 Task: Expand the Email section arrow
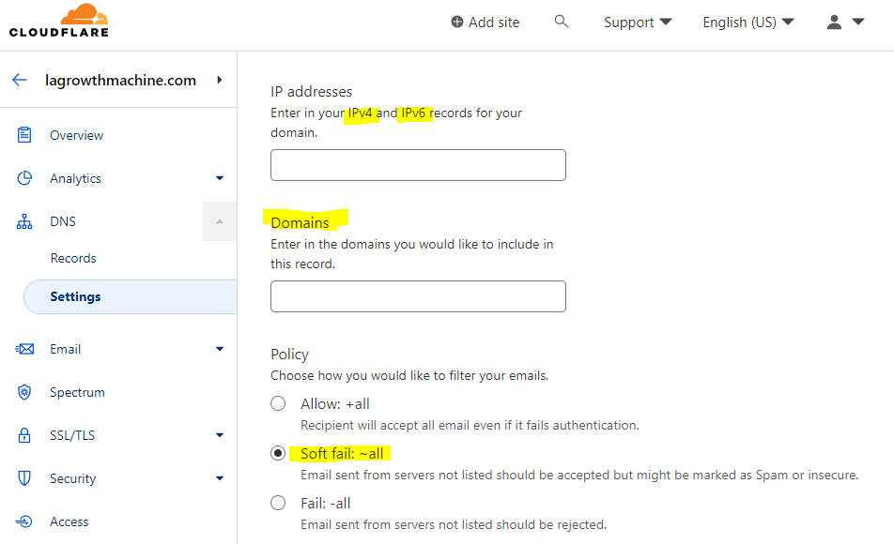click(x=220, y=349)
